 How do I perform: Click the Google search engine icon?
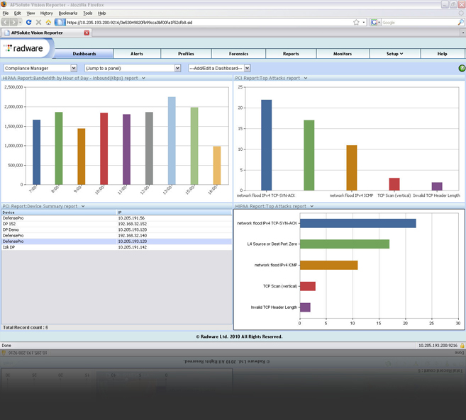[x=375, y=22]
